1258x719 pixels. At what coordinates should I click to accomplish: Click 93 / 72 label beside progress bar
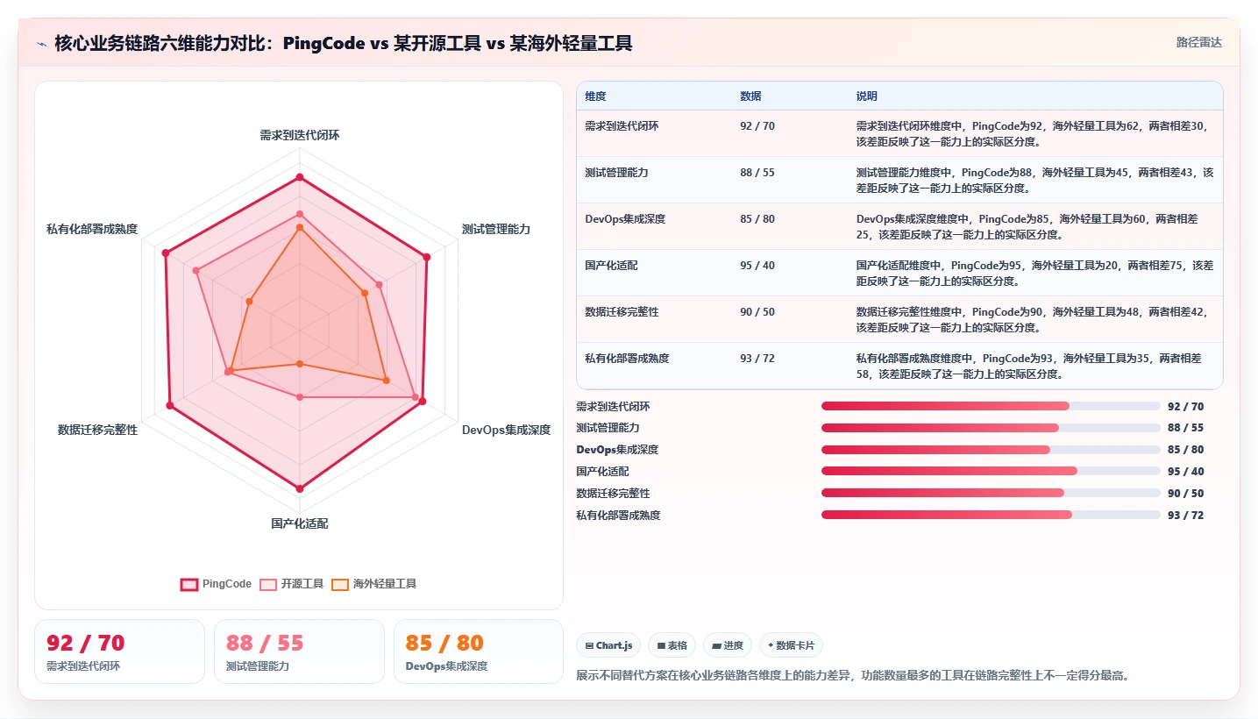pyautogui.click(x=1185, y=515)
